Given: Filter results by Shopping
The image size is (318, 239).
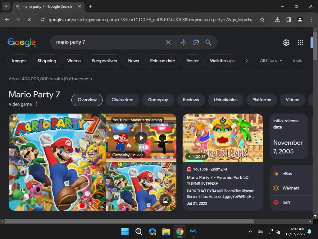Looking at the screenshot, I should [x=47, y=61].
